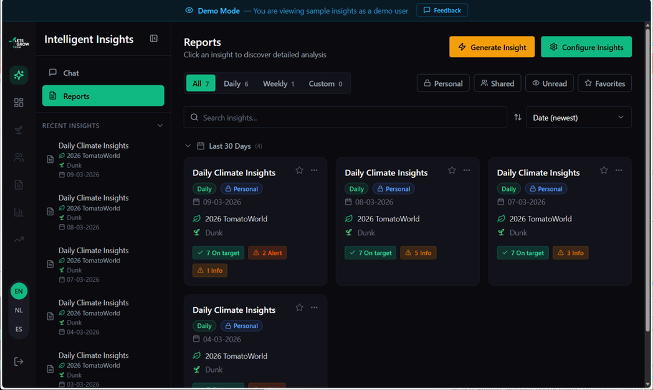Click 2026 TomatoWorld on the 07-03-2026 card
This screenshot has width=653, height=390.
coord(541,219)
